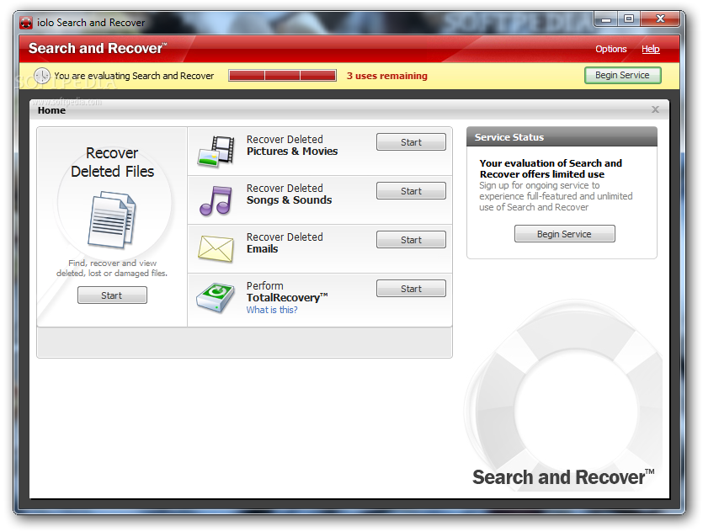Start Recover Deleted Files

coord(112,295)
